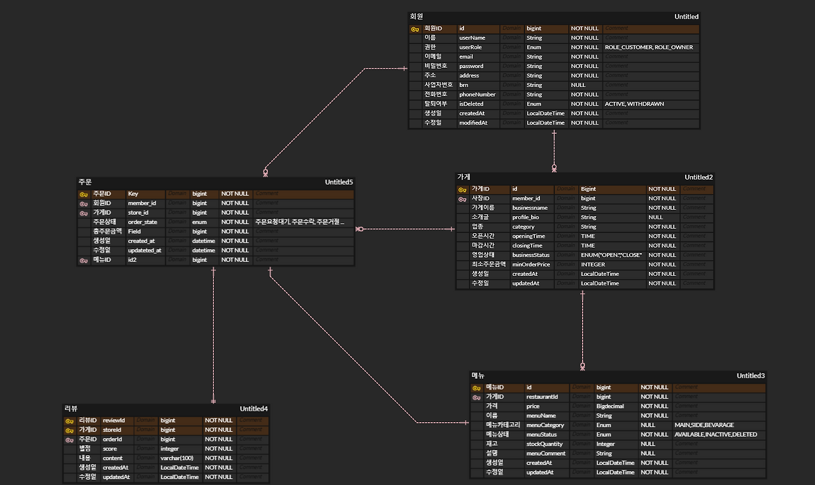Click the updateted_at column cell

[x=146, y=250]
